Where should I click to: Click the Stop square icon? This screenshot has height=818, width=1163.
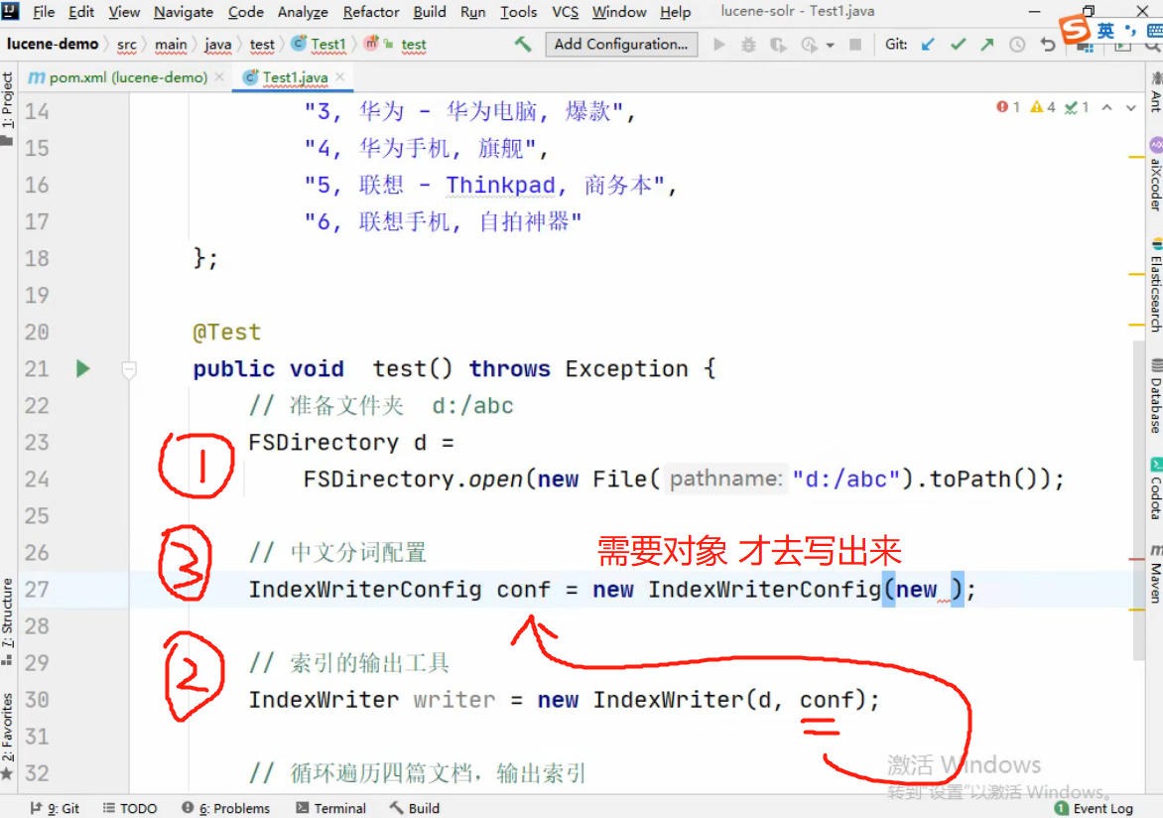[x=855, y=45]
